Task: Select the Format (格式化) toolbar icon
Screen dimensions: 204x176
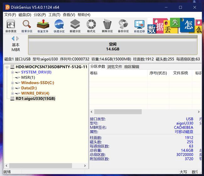Action: click(91, 26)
